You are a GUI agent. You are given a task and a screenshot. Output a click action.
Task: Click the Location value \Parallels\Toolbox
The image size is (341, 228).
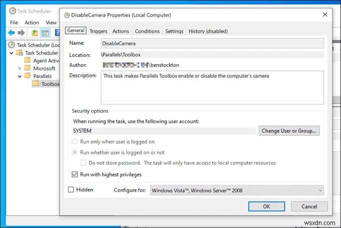coord(121,55)
